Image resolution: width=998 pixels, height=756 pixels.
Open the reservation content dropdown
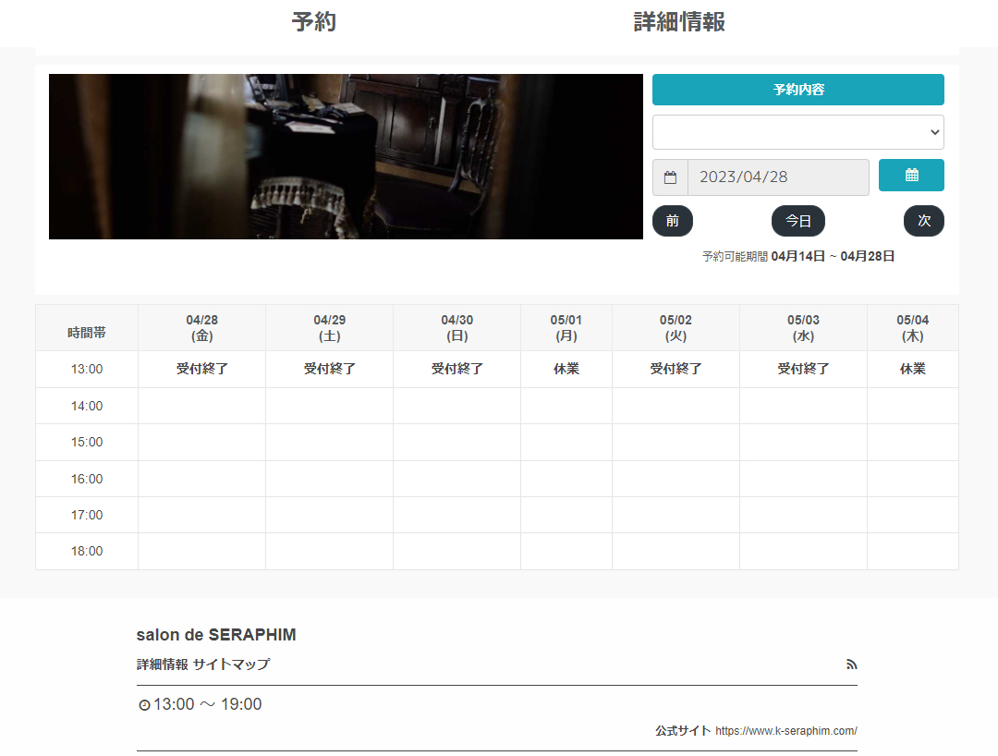[x=797, y=132]
